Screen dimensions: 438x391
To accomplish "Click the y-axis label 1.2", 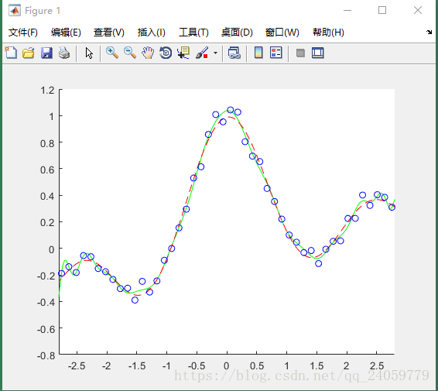I will (47, 91).
